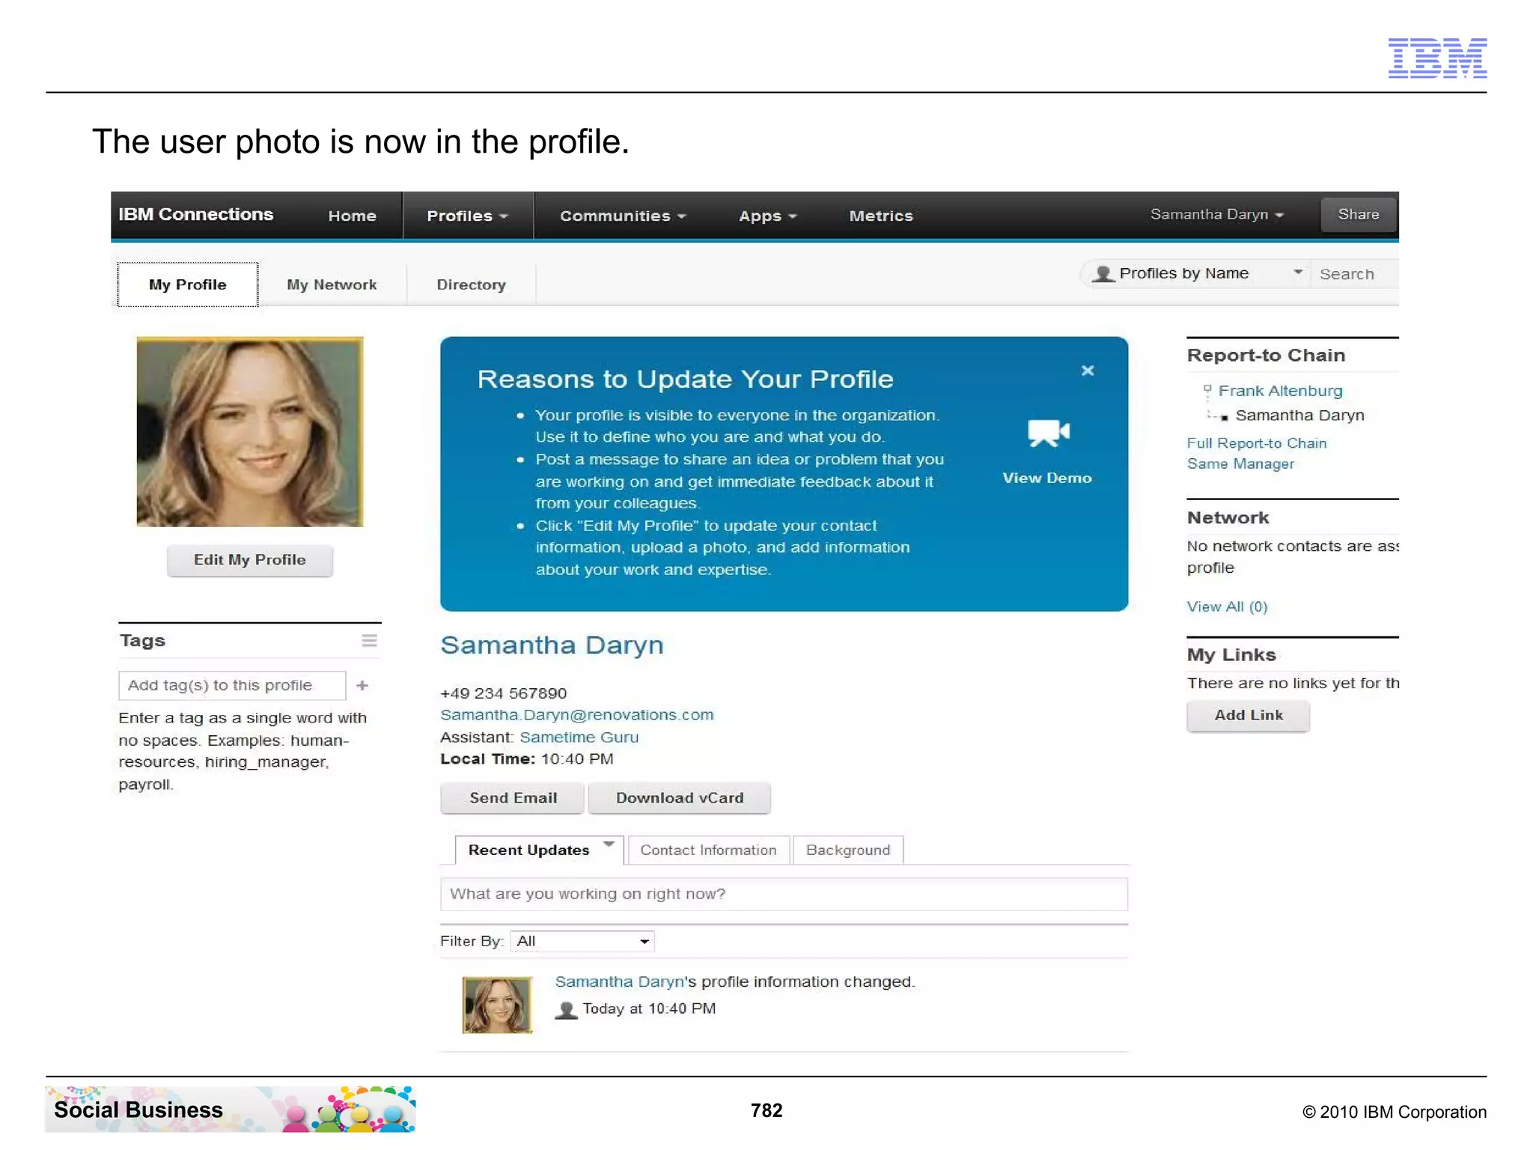The image size is (1533, 1150).
Task: Open the Metrics navigation item
Action: point(881,216)
